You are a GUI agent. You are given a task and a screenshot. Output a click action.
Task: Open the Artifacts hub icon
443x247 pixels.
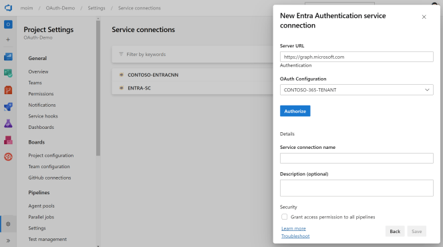[8, 140]
